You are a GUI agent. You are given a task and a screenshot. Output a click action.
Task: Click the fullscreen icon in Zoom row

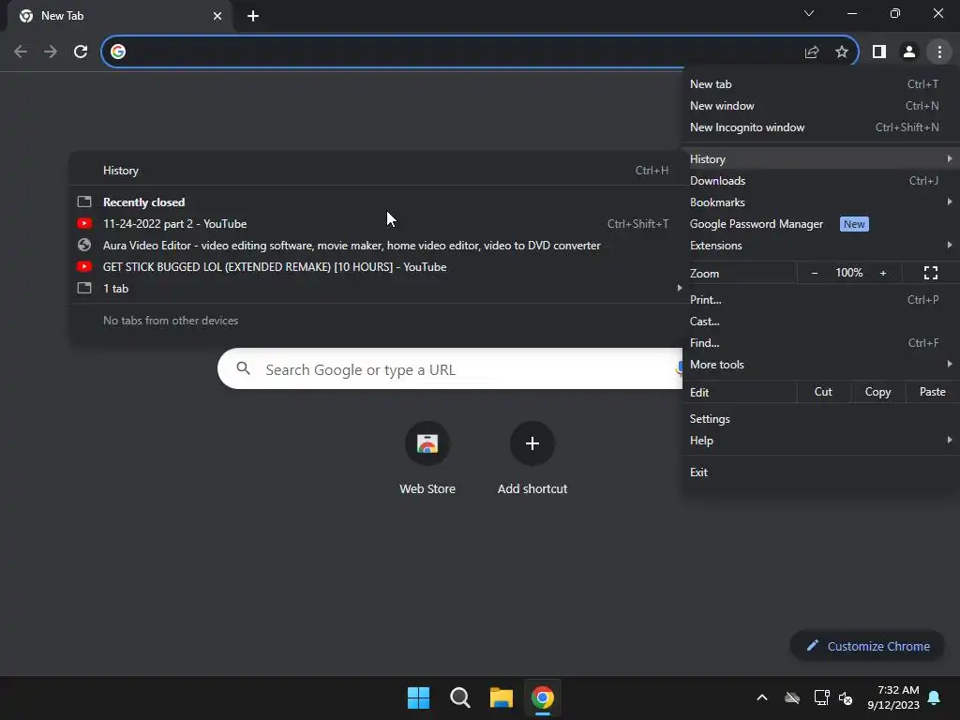931,273
